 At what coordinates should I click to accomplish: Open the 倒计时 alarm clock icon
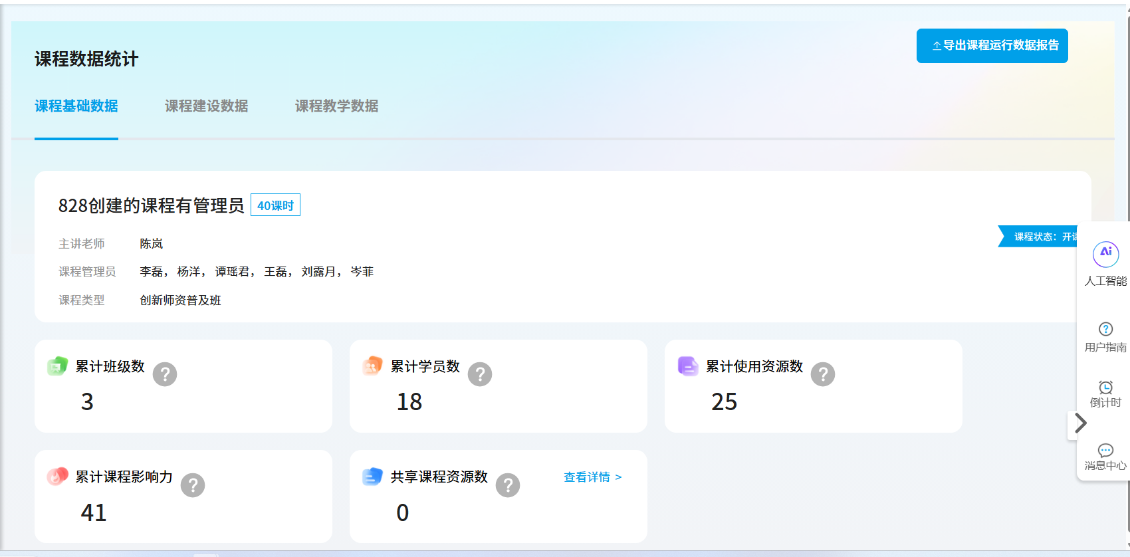coord(1106,388)
